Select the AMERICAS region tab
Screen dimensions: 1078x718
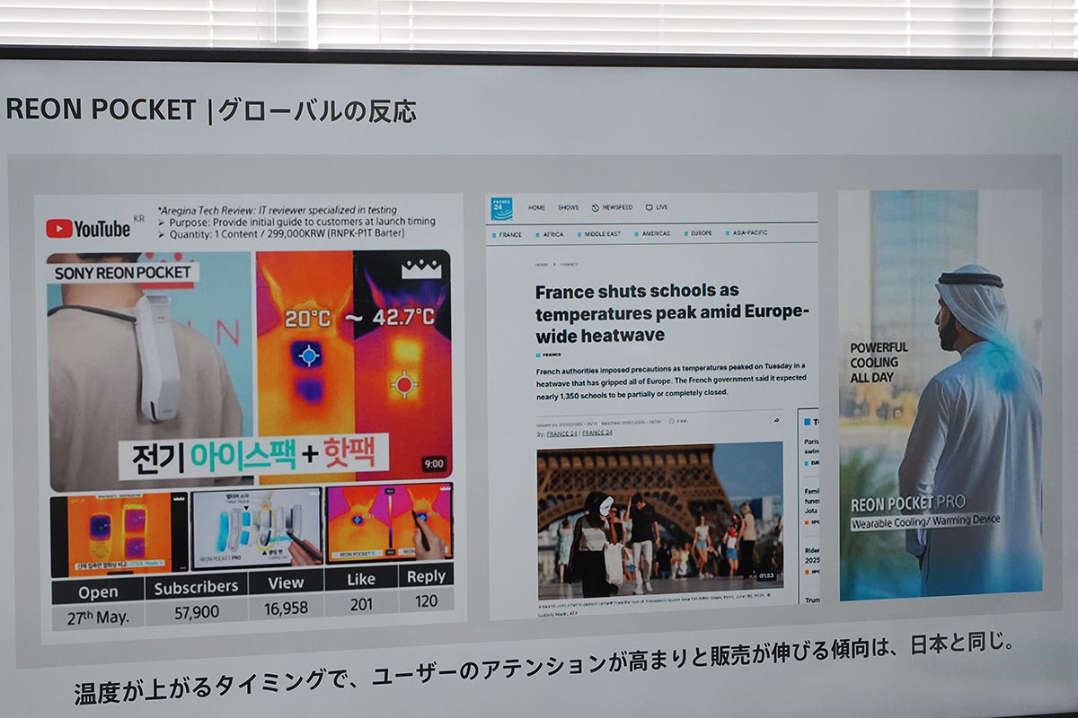652,233
